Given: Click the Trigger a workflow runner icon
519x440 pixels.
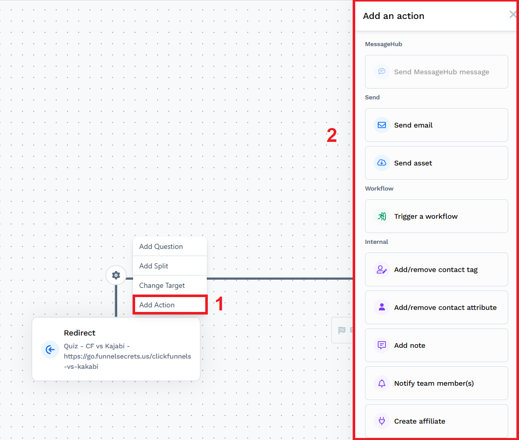Looking at the screenshot, I should click(382, 216).
